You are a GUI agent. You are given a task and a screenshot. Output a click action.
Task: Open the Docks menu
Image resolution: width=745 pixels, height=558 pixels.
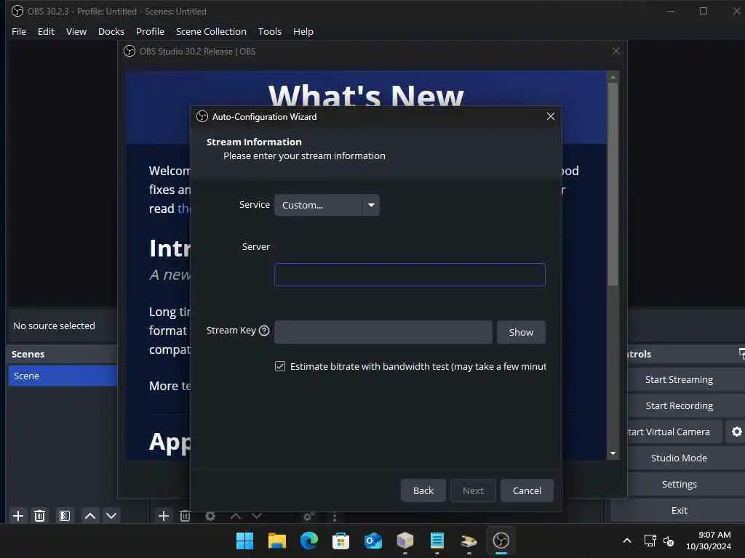(111, 31)
